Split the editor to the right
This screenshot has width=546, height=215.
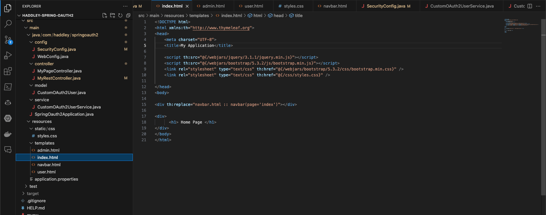tap(530, 6)
